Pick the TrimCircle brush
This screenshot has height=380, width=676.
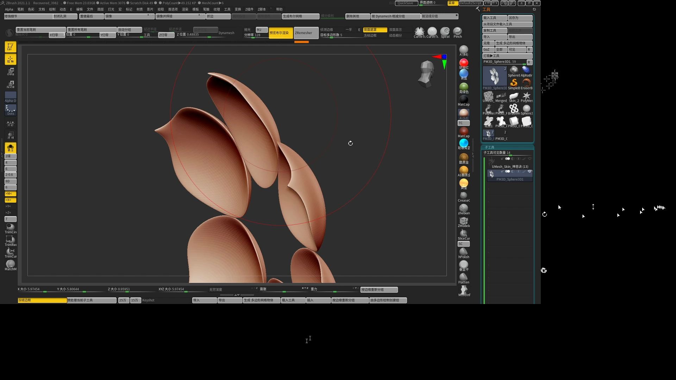tap(10, 228)
